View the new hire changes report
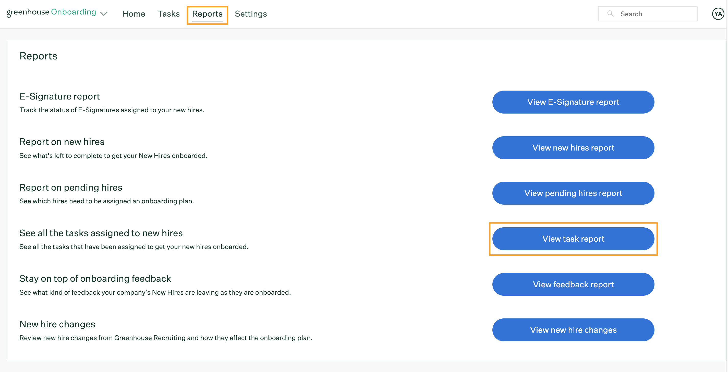This screenshot has height=372, width=728. click(573, 330)
